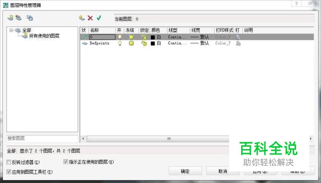
Task: Uncheck 指示正在使用的图层 checkbox
Action: click(65, 162)
